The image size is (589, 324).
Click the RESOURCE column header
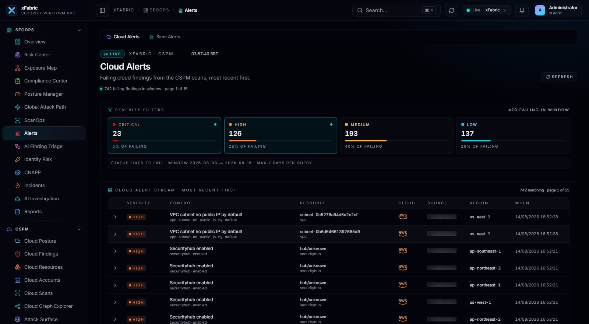tap(313, 203)
